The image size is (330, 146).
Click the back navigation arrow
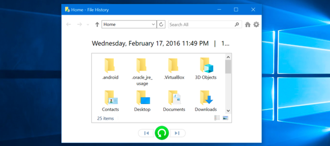pyautogui.click(x=68, y=25)
